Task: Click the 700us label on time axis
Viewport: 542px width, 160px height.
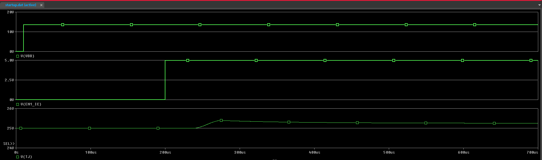Action: [x=532, y=152]
